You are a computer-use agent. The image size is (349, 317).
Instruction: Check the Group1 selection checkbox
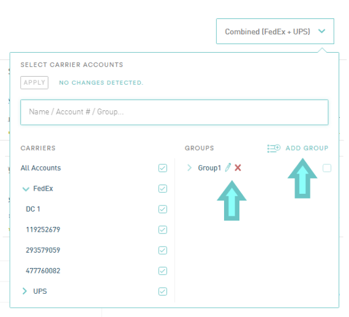[327, 168]
